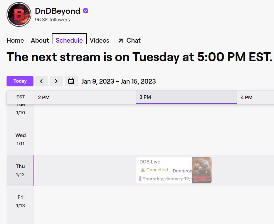Screen dimensions: 274x224
Task: Go to previous week with left chevron
Action: (41, 81)
